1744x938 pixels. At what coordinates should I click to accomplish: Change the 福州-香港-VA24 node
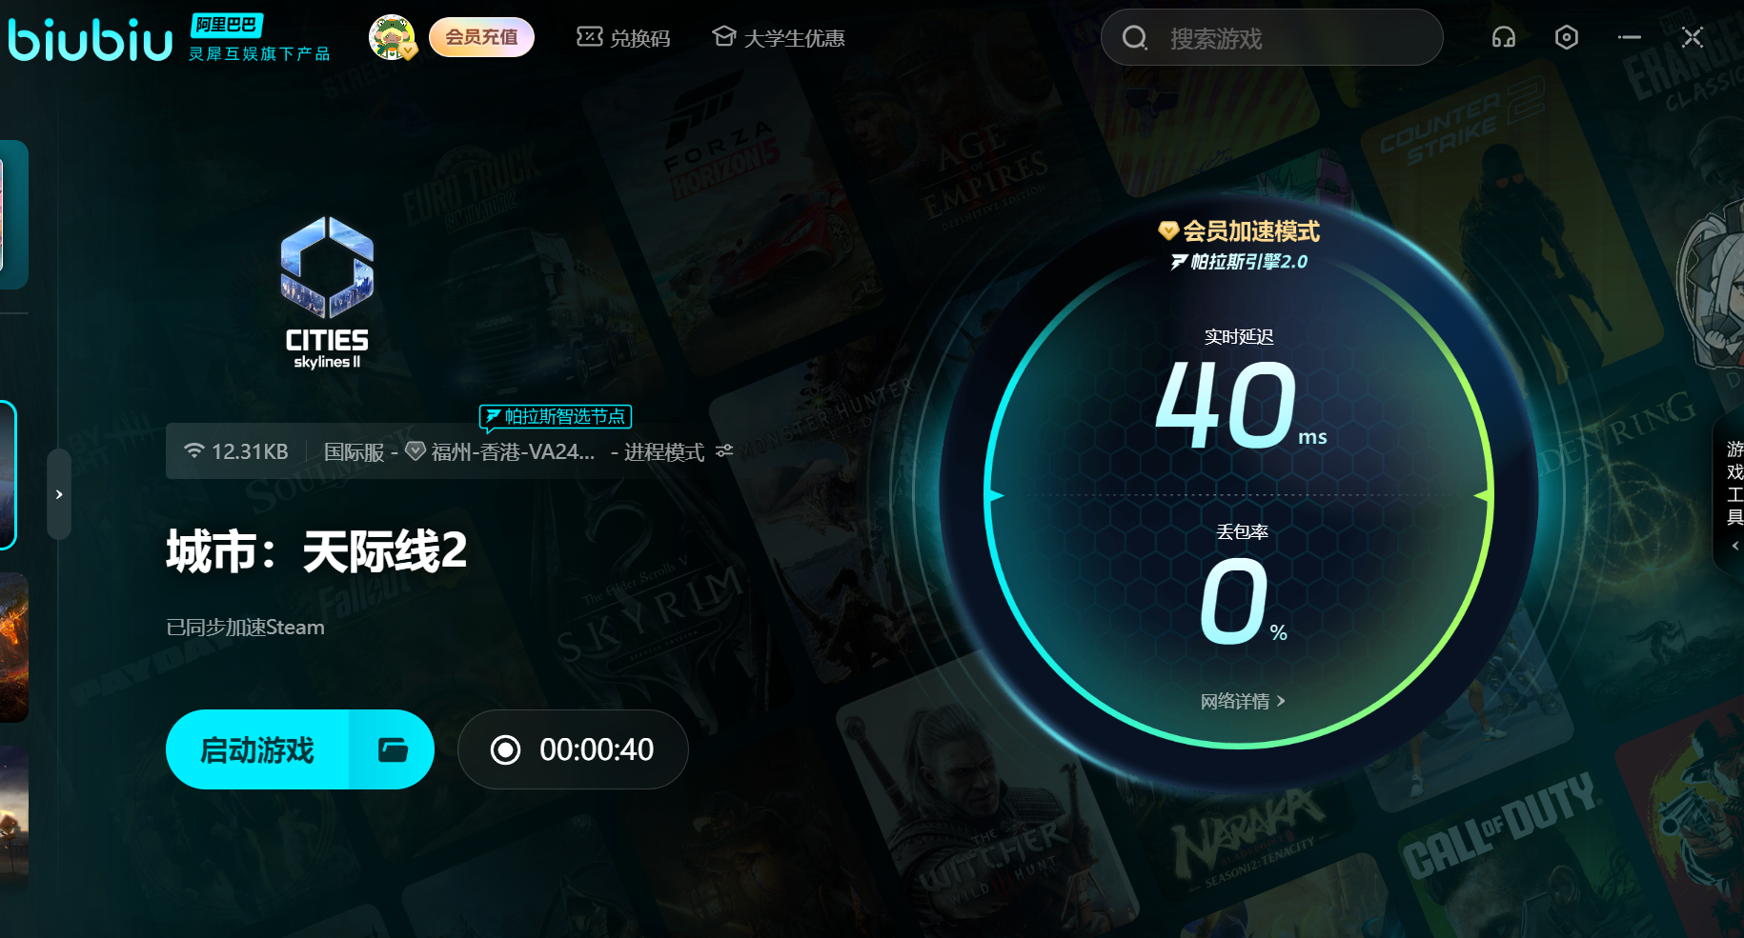(501, 451)
